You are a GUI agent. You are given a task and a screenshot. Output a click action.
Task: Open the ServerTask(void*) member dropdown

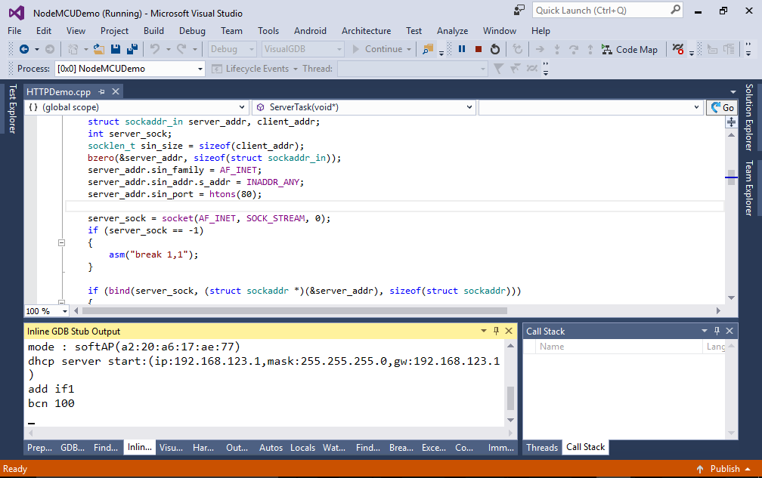click(x=364, y=107)
